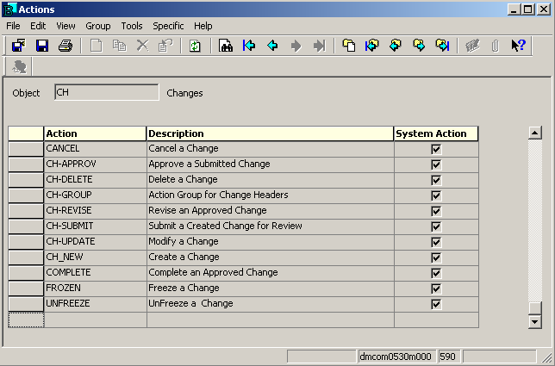This screenshot has width=555, height=366.
Task: Click the first yellow group folder icon
Action: [x=349, y=46]
